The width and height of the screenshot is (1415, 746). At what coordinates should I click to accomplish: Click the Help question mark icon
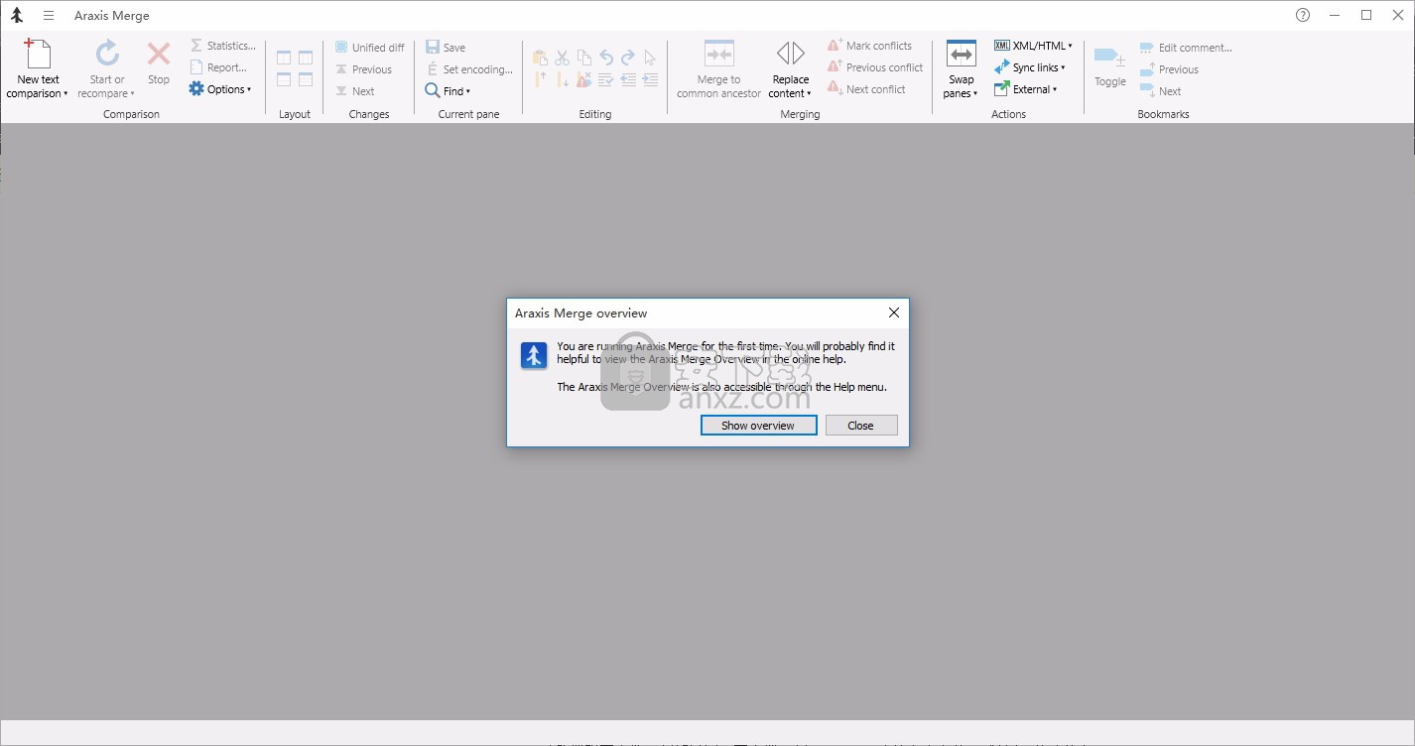click(x=1303, y=15)
